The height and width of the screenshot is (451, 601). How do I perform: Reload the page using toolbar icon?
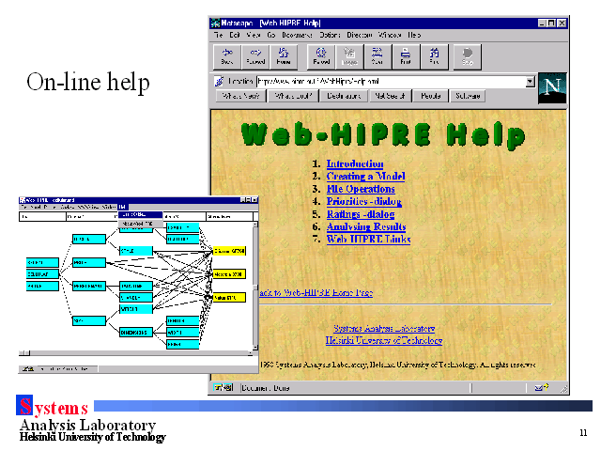[321, 56]
